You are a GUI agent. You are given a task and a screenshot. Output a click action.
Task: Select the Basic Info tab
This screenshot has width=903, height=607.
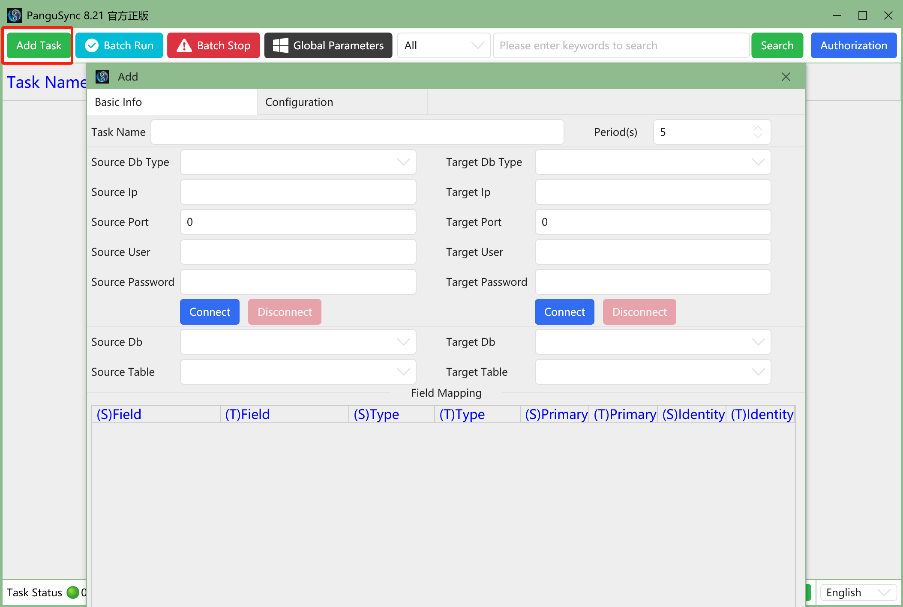172,102
